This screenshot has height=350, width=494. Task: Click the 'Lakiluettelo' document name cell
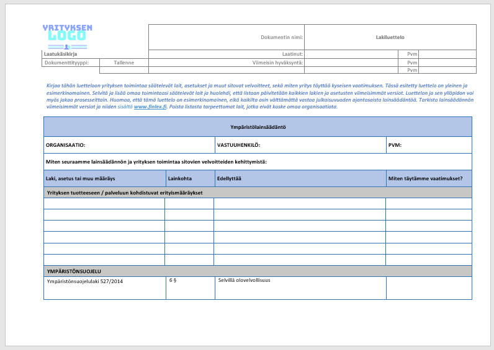pyautogui.click(x=390, y=37)
